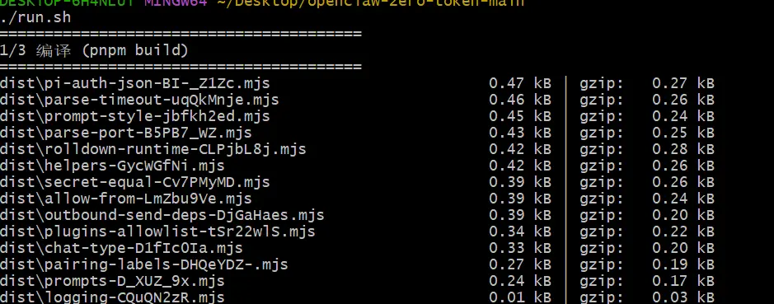This screenshot has width=774, height=304.
Task: Click dist\rolldown-runtime-CLPjbL8j.mjs entry
Action: (x=153, y=149)
